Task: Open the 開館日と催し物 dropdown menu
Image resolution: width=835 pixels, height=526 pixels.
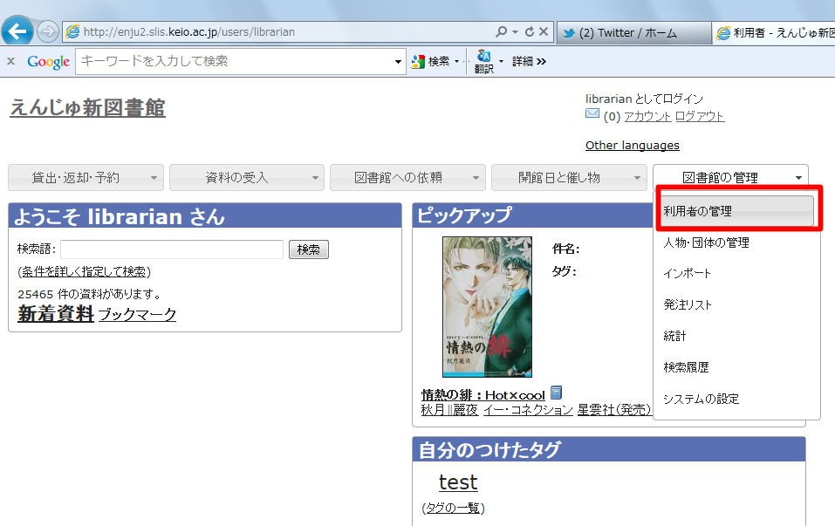Action: (x=569, y=177)
